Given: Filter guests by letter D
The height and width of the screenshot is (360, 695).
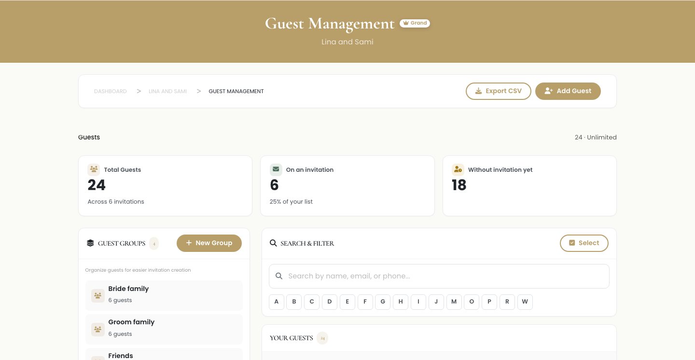Looking at the screenshot, I should 330,302.
